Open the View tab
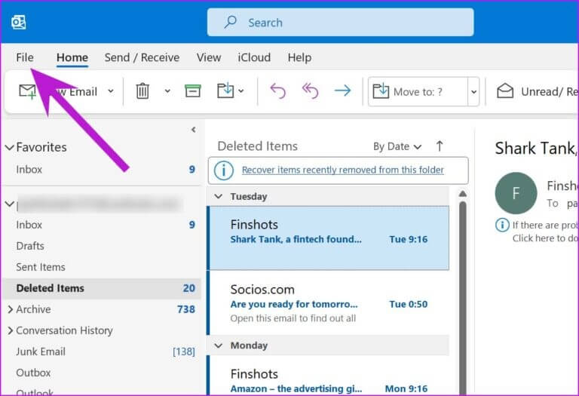This screenshot has height=396, width=579. (x=209, y=57)
